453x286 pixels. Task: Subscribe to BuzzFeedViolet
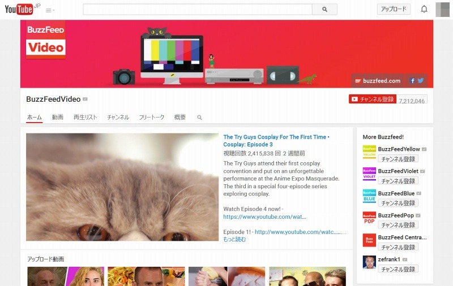(398, 181)
